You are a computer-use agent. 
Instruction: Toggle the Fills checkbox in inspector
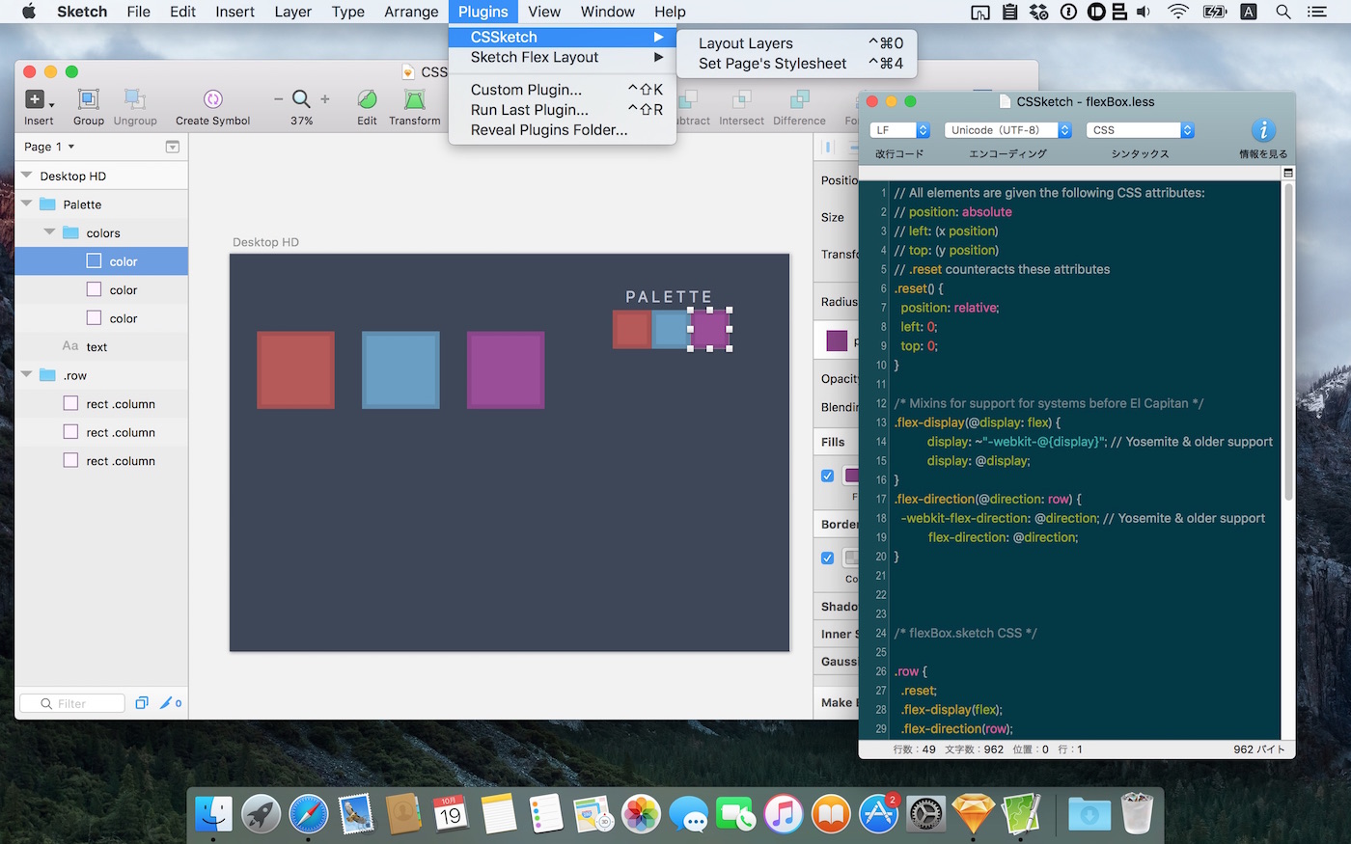(x=827, y=476)
